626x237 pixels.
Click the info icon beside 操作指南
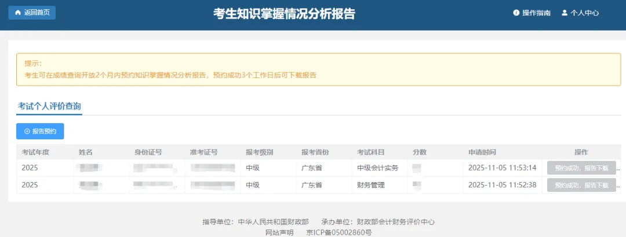click(x=516, y=13)
